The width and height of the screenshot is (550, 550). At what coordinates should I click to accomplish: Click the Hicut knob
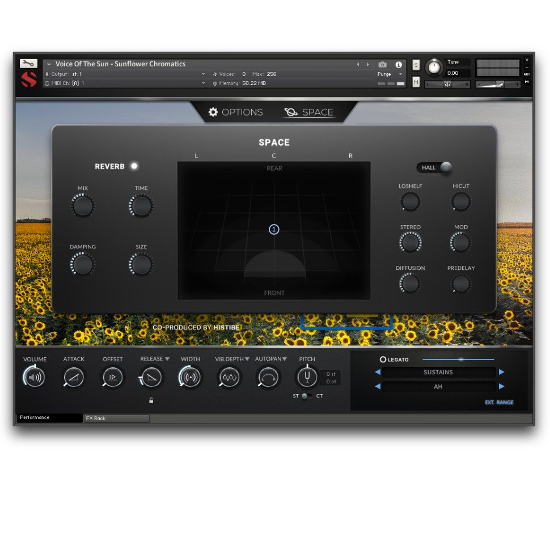coord(460,202)
